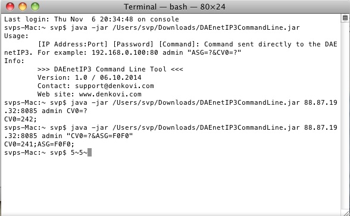Screen dimensions: 350x216
Task: Click the 'CV0=241;ASG=F0F0;' output line
Action: click(39, 144)
